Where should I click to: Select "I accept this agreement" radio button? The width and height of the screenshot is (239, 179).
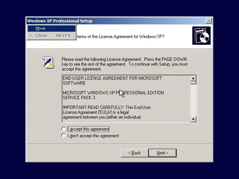point(63,129)
